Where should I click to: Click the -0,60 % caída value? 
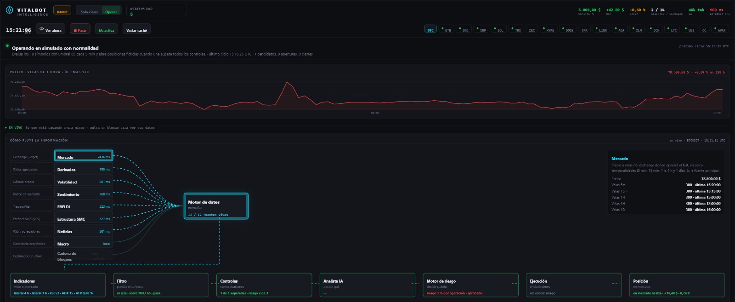[x=638, y=10]
